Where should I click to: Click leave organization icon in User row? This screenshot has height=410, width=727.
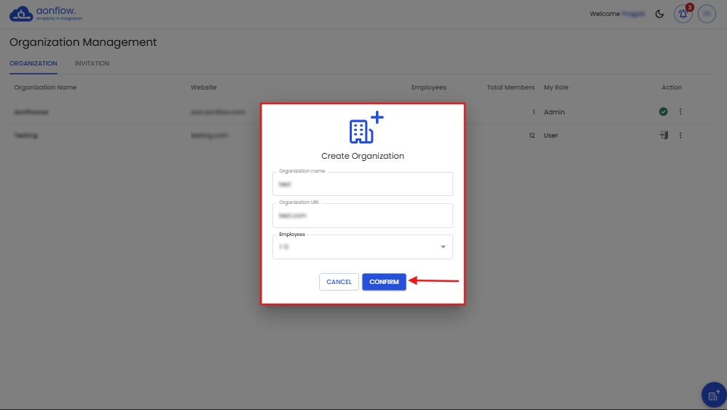pos(663,135)
